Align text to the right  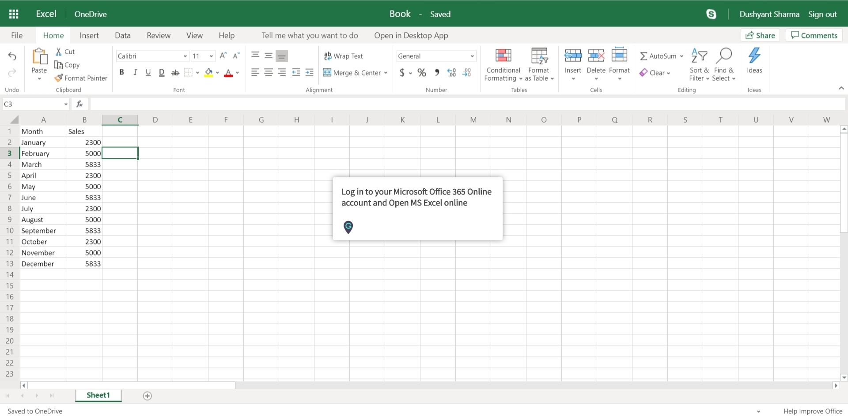282,72
